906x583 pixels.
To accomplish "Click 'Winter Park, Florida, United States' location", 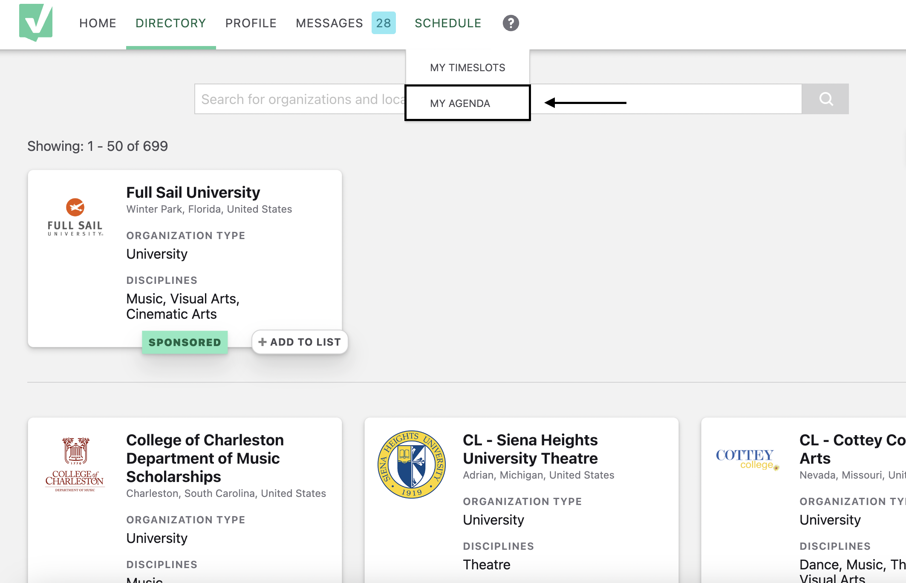I will (209, 209).
